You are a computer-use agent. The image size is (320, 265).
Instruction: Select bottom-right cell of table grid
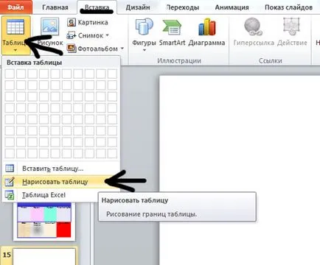pyautogui.click(x=112, y=153)
